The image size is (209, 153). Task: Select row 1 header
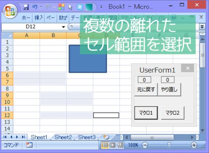click(x=7, y=42)
